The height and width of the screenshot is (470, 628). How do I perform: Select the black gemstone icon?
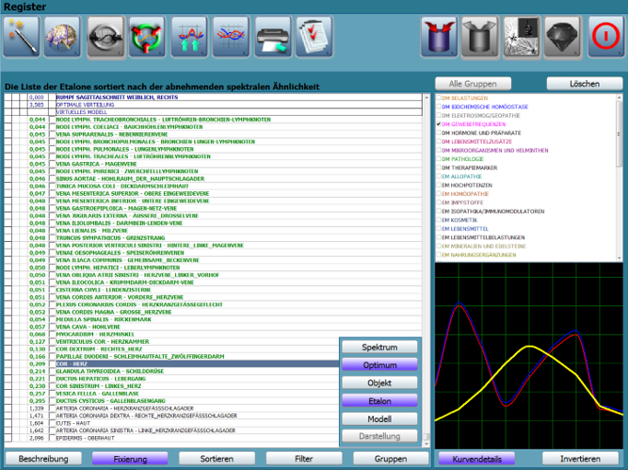pos(563,39)
